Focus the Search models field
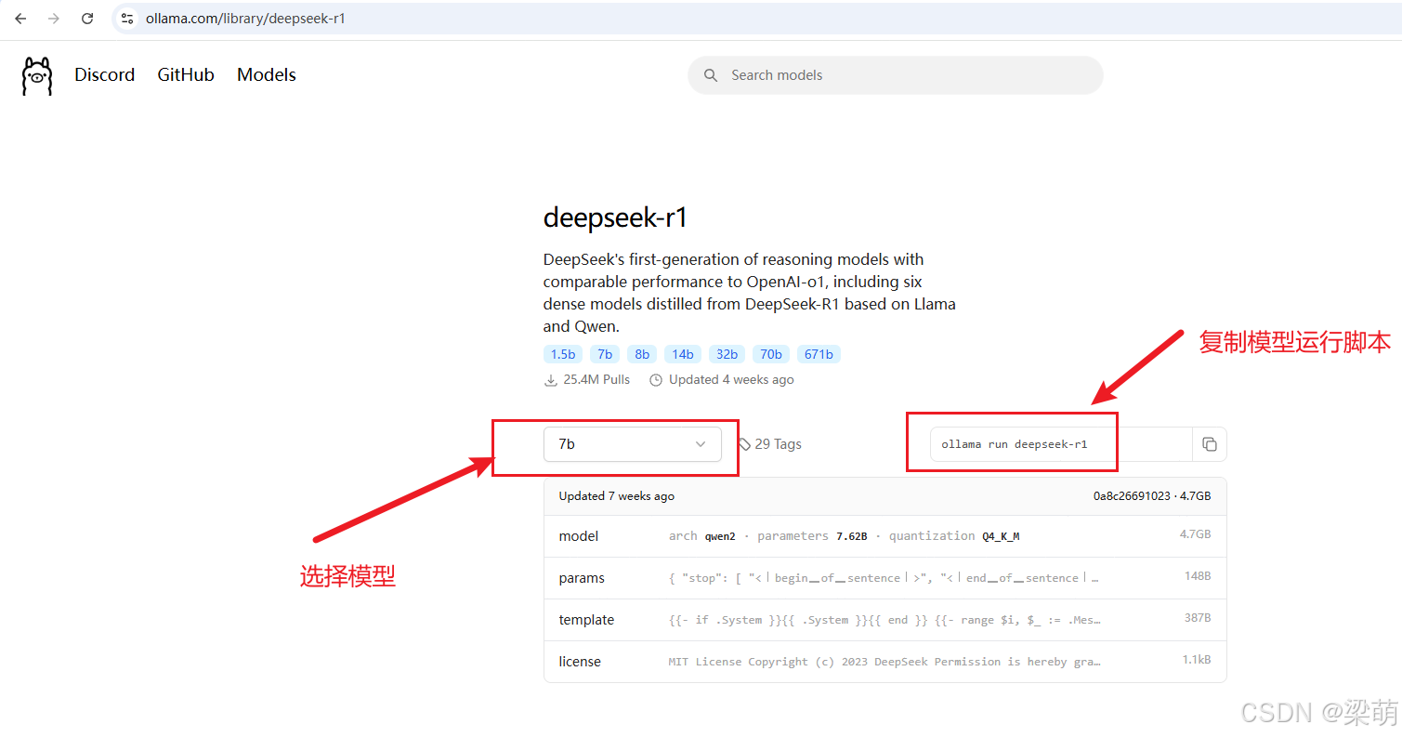Image resolution: width=1402 pixels, height=737 pixels. [x=895, y=75]
